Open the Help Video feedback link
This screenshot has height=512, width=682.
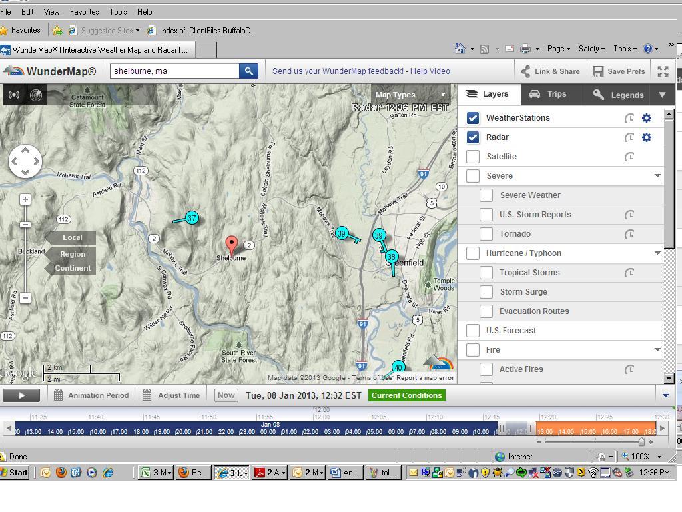[430, 71]
